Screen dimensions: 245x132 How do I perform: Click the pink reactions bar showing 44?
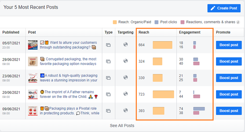point(196,97)
